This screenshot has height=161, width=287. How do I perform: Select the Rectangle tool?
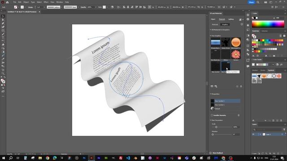[x=3, y=30]
